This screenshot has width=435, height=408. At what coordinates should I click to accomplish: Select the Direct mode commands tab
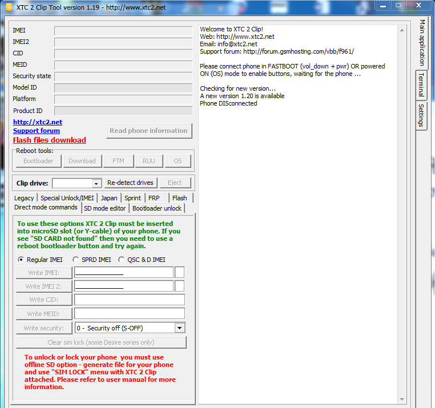tap(46, 208)
